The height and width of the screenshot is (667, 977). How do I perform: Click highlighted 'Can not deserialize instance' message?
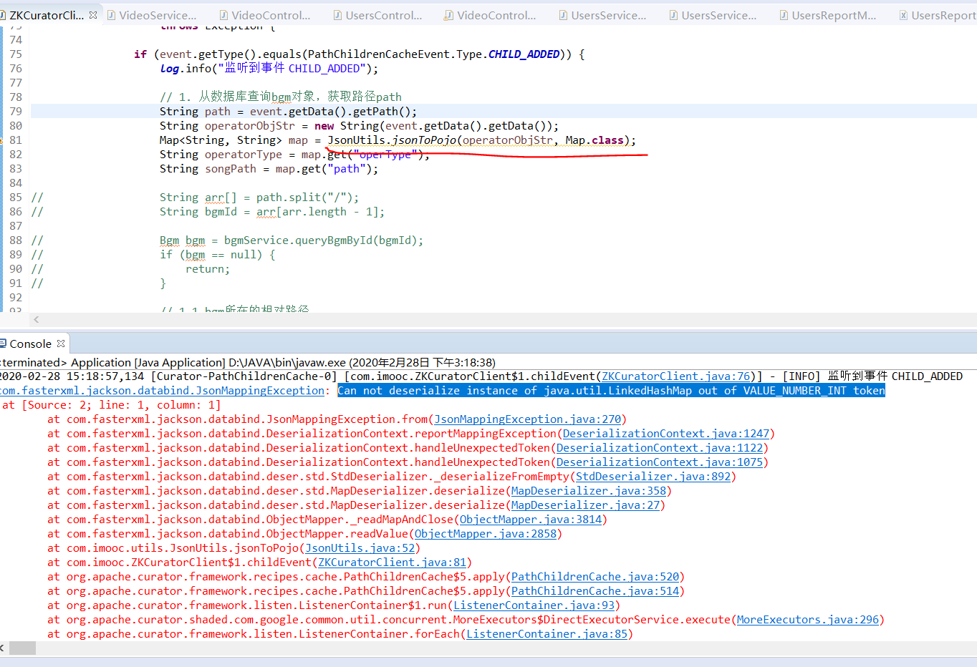(611, 391)
